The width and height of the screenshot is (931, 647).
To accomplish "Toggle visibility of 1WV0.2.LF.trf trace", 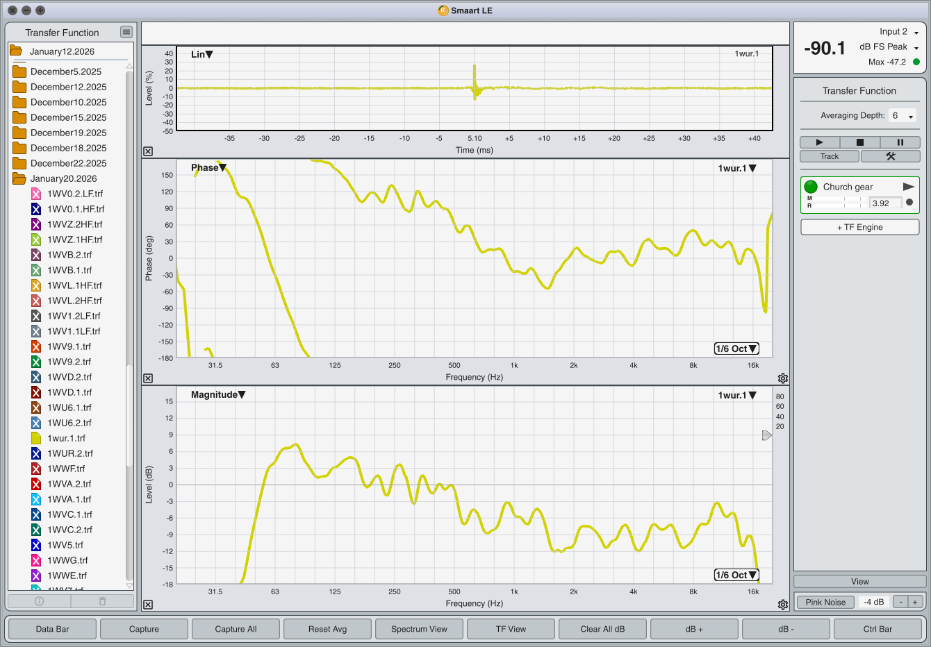I will (36, 194).
